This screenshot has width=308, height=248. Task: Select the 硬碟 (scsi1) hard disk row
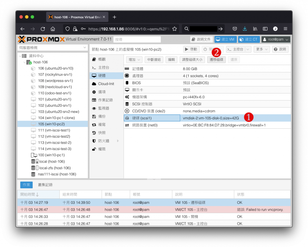pos(207,118)
